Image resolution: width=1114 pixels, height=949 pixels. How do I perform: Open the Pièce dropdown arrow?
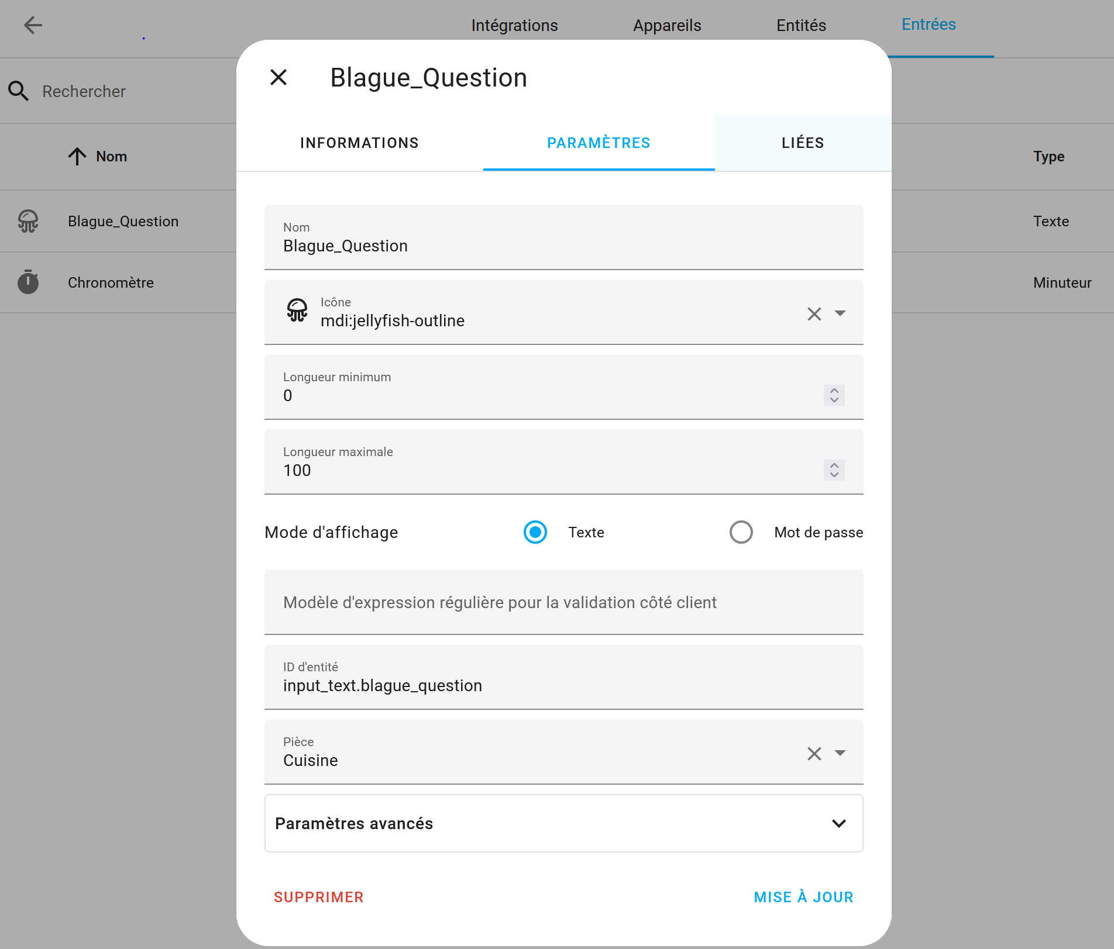(840, 753)
